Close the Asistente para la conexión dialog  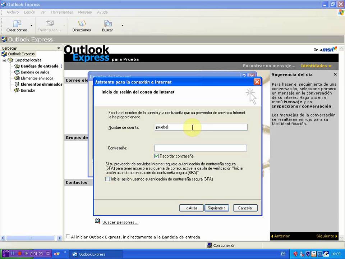257,82
